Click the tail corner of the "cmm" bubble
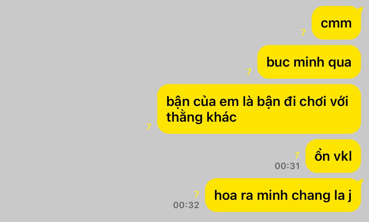This screenshot has height=222, width=369. pos(360,10)
